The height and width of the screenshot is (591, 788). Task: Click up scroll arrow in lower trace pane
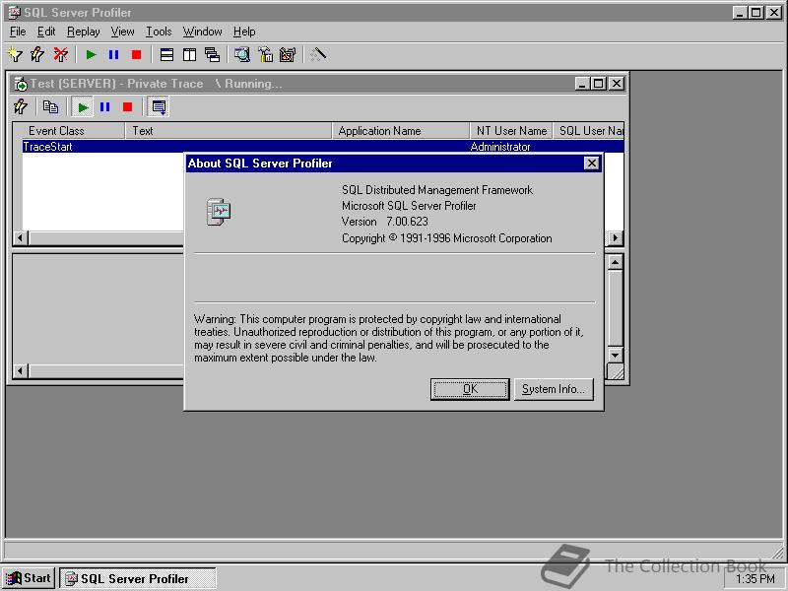(615, 262)
